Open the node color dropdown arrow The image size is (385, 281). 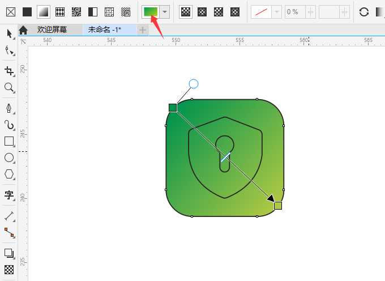pyautogui.click(x=277, y=12)
